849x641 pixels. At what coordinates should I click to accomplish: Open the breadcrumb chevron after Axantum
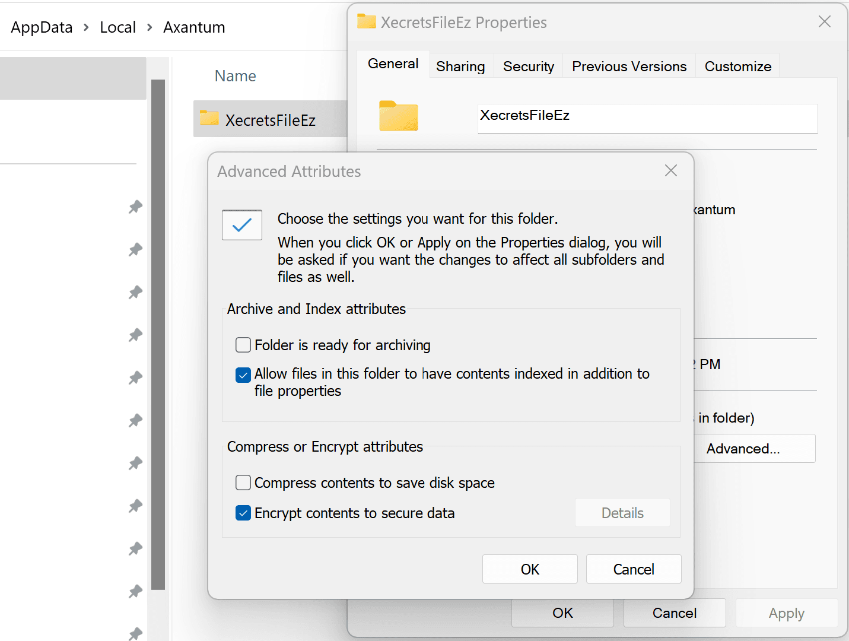(x=239, y=27)
